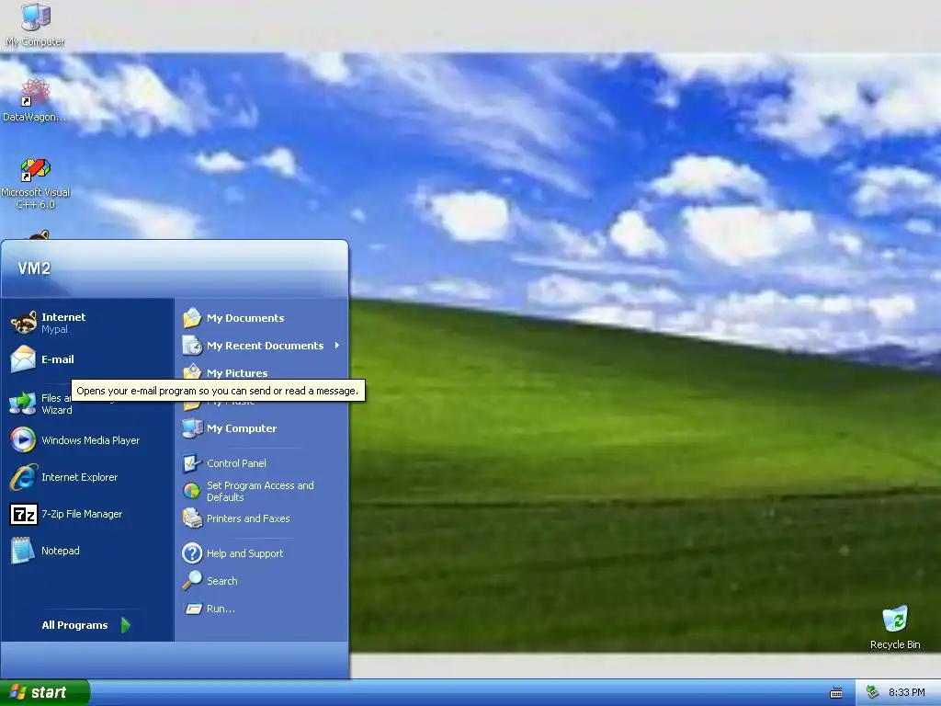Click the All Programs label

pos(74,625)
